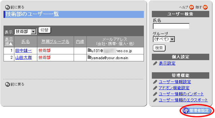
Task: Open the アドオン機能設定 link
Action: (x=174, y=88)
